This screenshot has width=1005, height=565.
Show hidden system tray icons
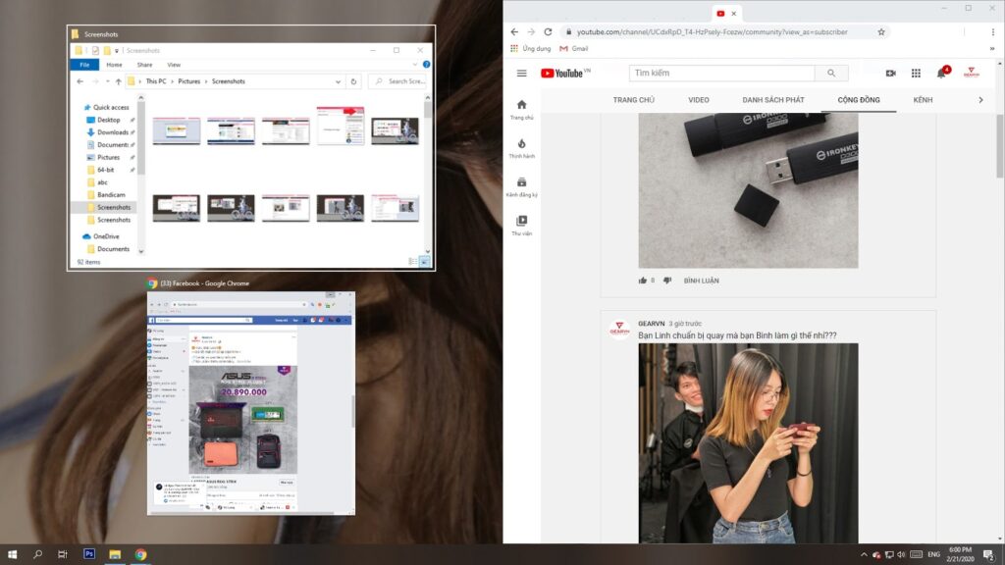click(x=864, y=555)
